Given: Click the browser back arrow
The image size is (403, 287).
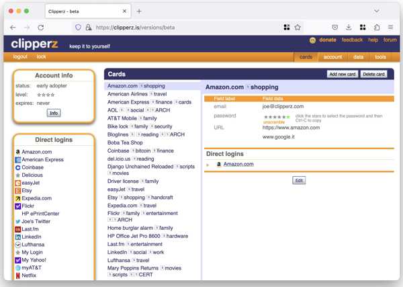Looking at the screenshot, I should point(13,28).
